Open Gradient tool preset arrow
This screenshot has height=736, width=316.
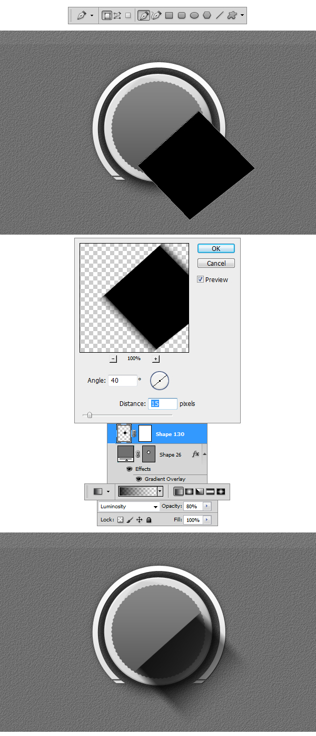pos(108,491)
